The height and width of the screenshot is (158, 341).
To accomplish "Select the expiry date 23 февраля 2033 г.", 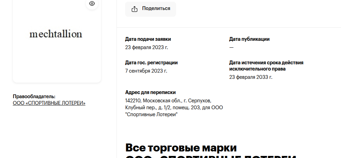I will 251,77.
